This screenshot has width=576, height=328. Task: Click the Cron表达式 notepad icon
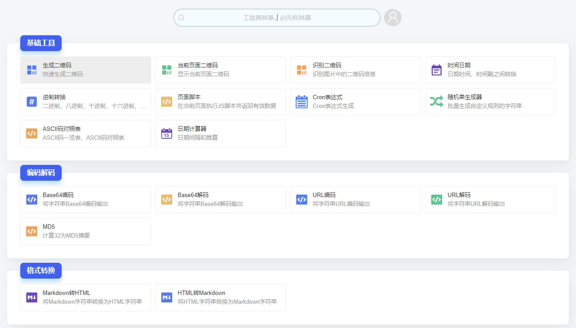coord(302,102)
